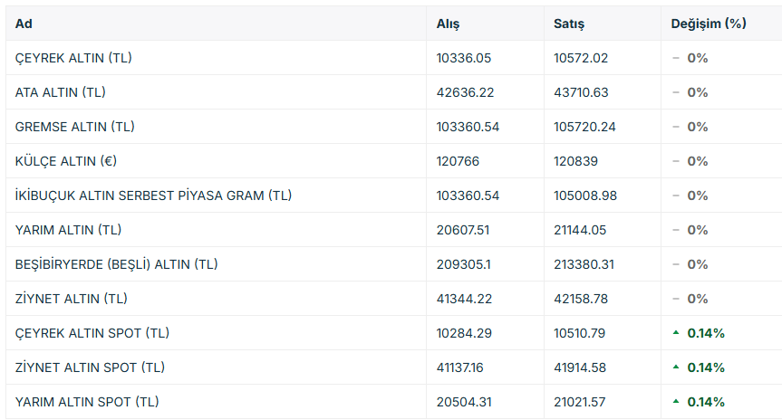Click the dash change icon for ZİYNET ALTIN (TL)
This screenshot has height=420, width=782.
pyautogui.click(x=676, y=299)
